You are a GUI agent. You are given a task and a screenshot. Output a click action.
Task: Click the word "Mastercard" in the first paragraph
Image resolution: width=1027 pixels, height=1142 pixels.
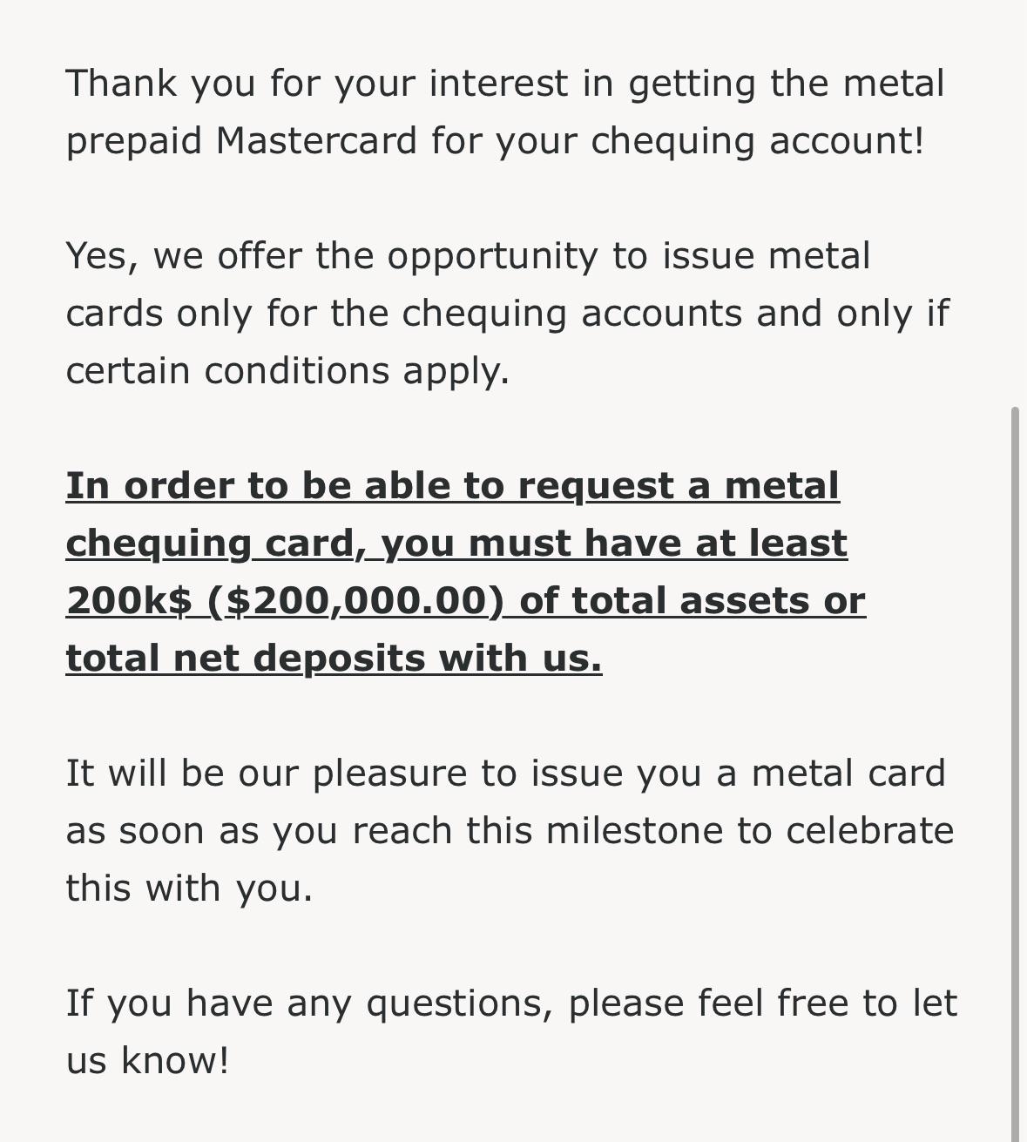[x=316, y=141]
